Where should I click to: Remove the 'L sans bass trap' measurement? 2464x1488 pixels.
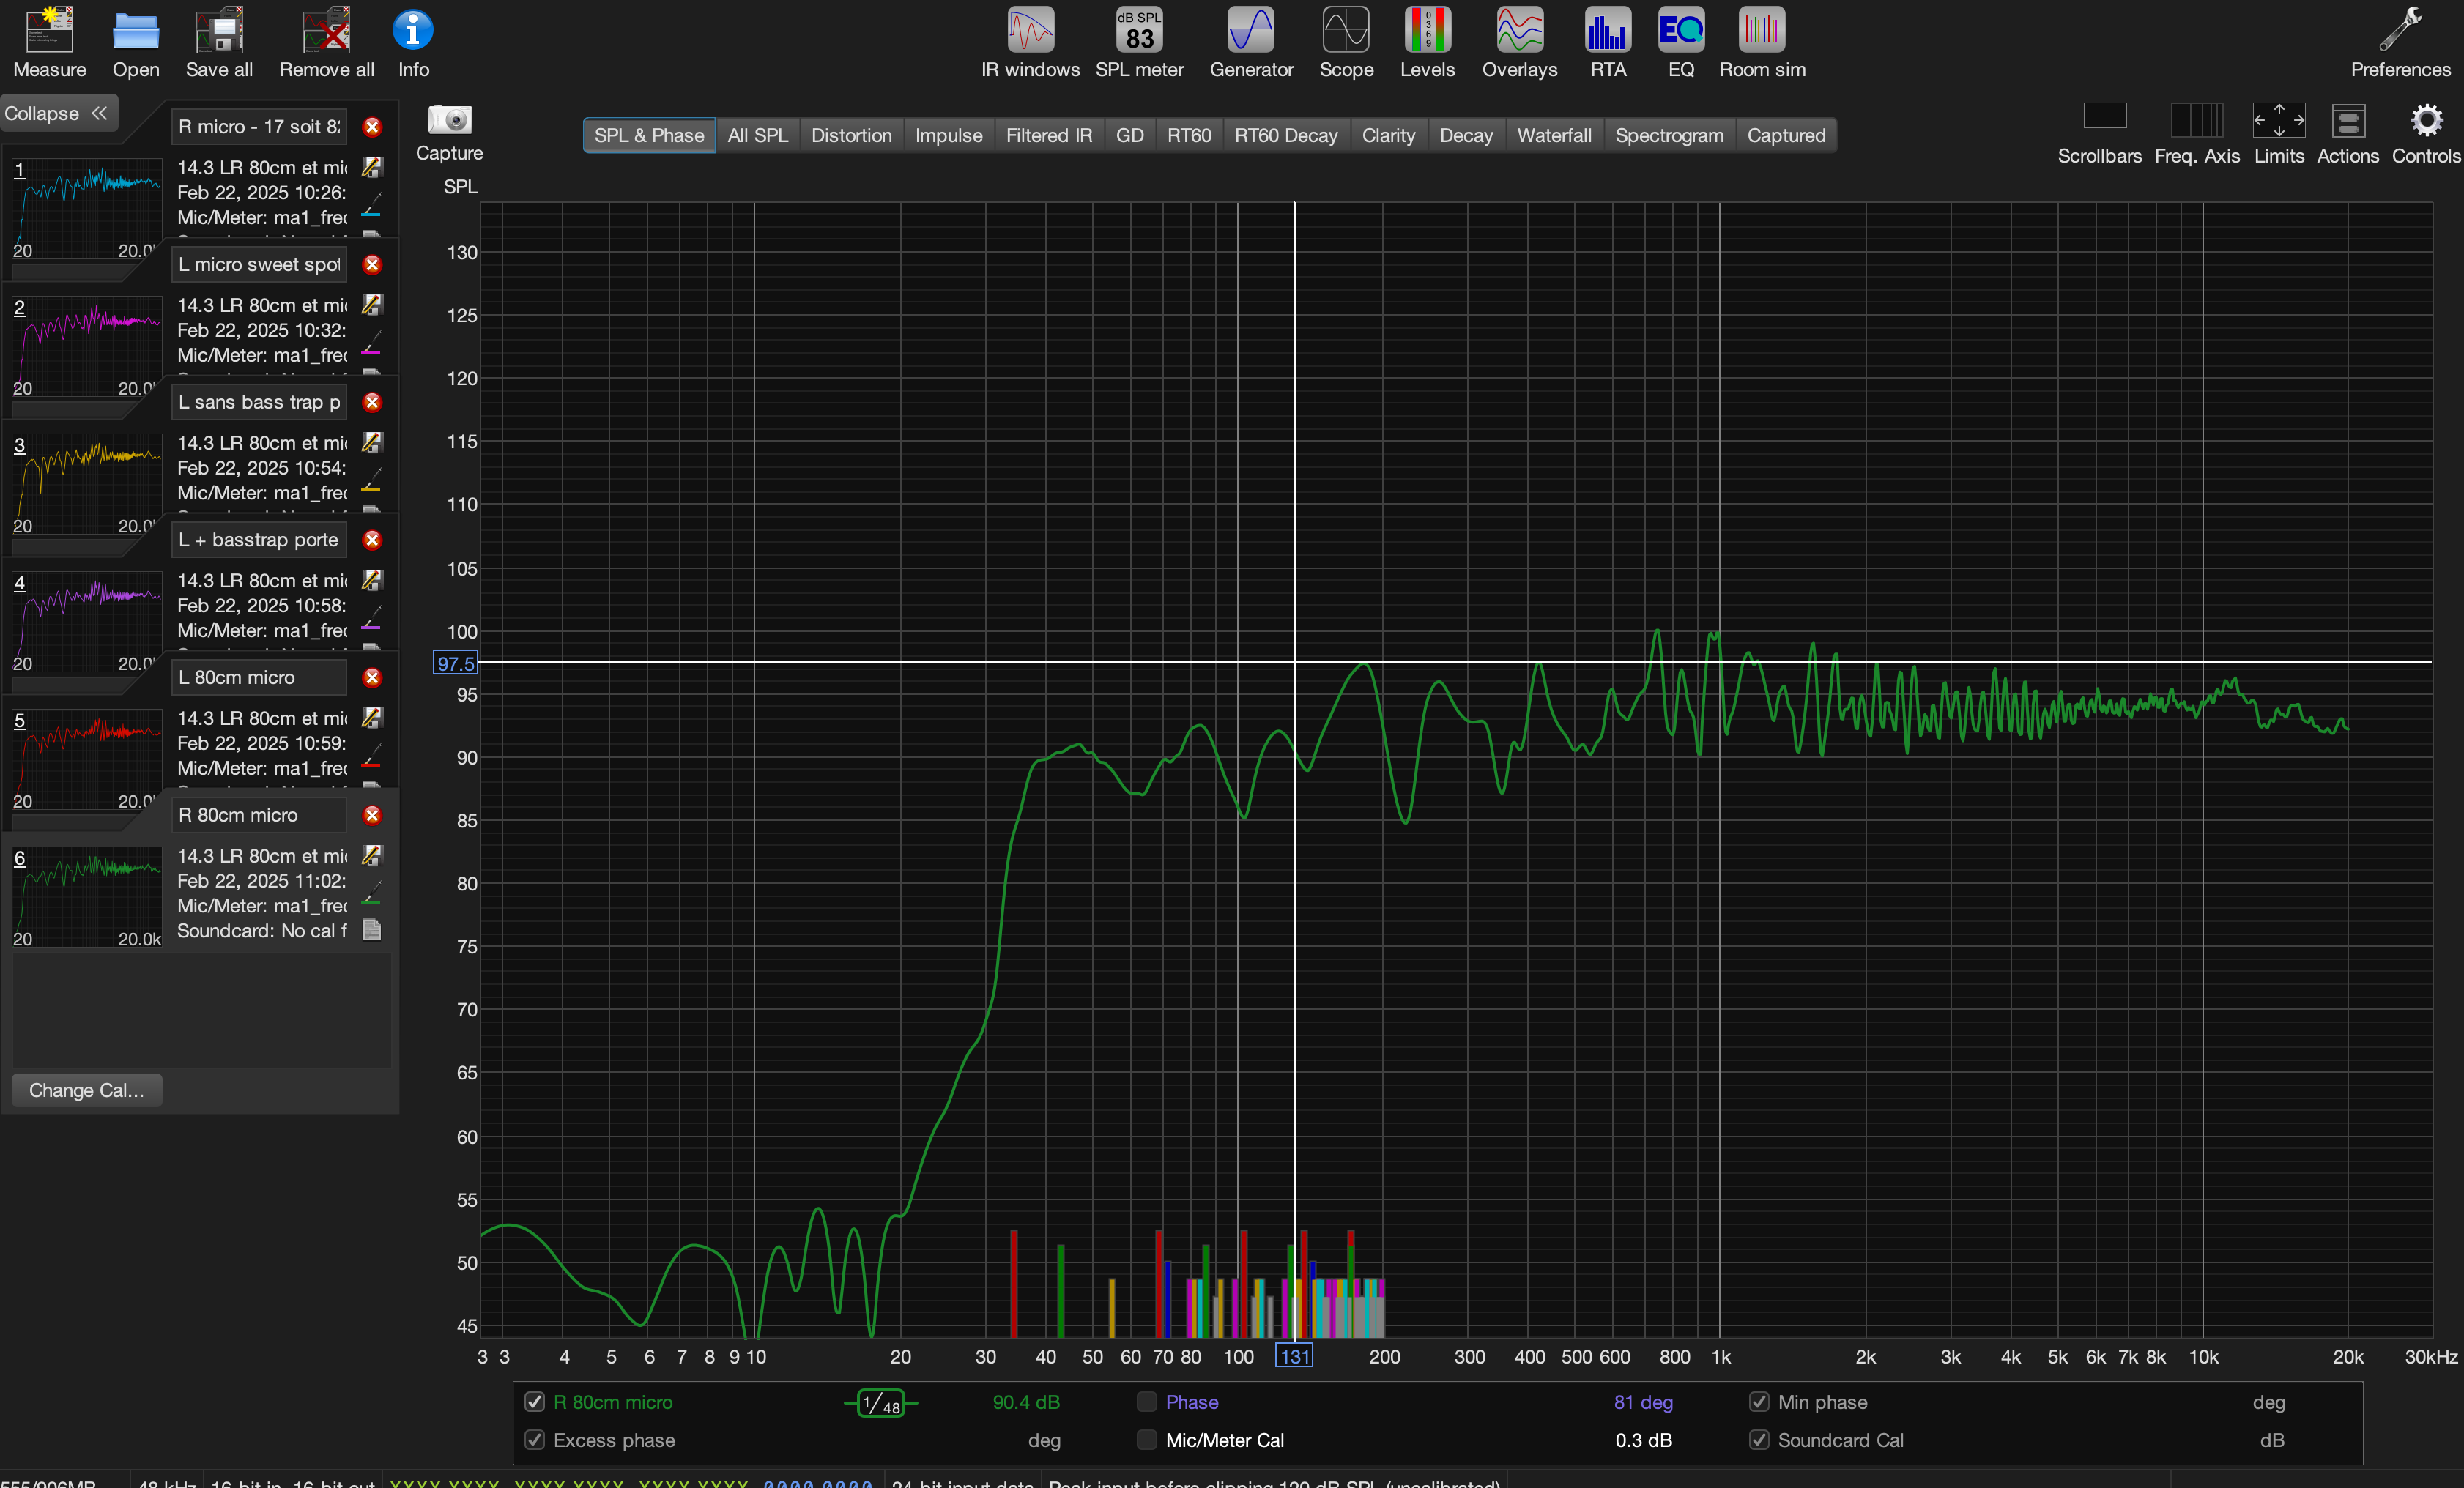tap(372, 402)
